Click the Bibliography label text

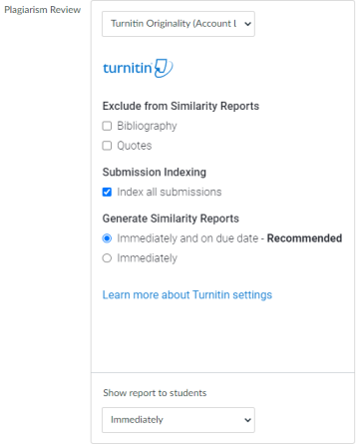[x=147, y=126]
